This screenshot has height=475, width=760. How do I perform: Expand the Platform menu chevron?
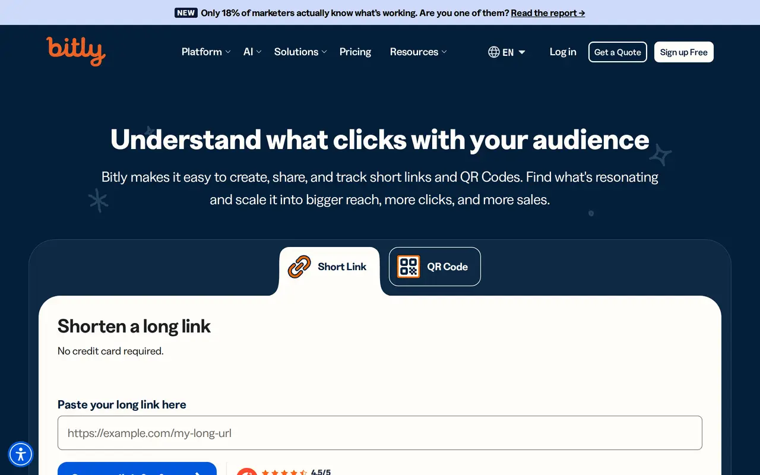point(227,52)
